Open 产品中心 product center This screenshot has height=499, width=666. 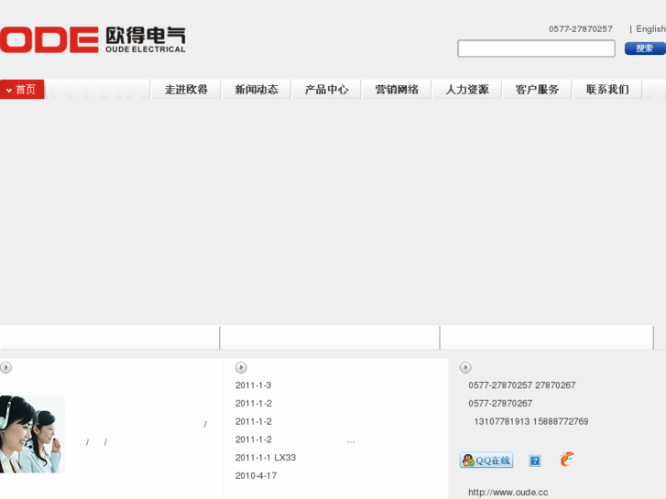pyautogui.click(x=326, y=89)
